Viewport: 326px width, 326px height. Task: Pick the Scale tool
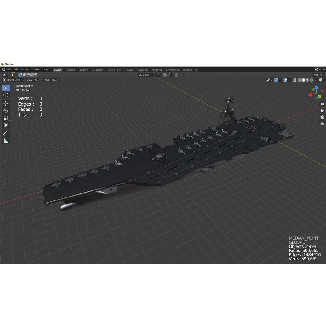6,118
